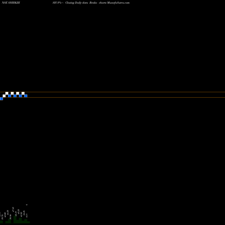Viewport: 225px width, 225px height.
Task: Pick the rightmost blue Renko brick
Action: coord(26,96)
